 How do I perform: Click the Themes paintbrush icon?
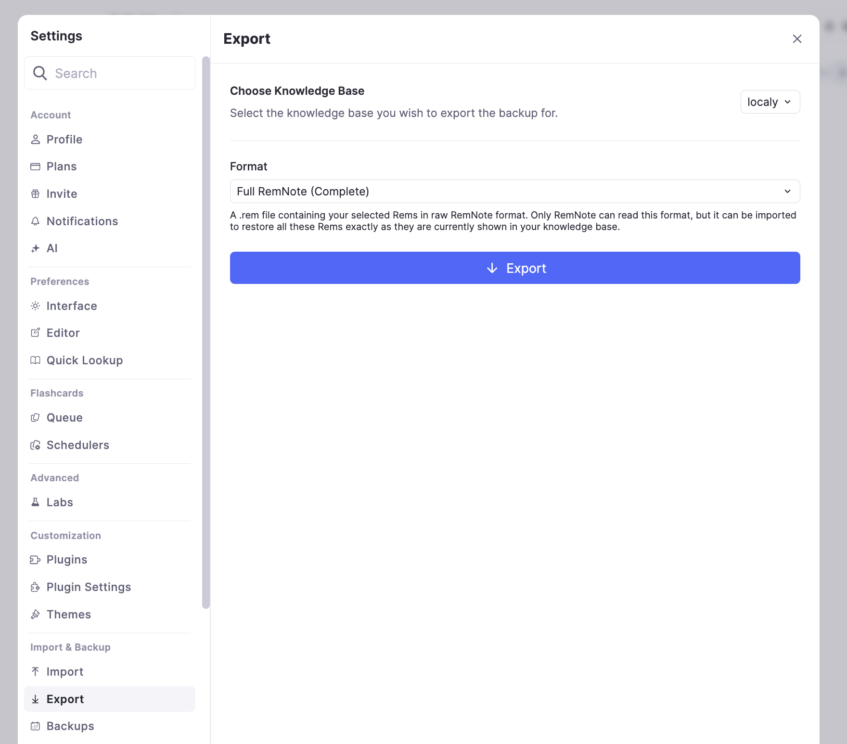point(35,615)
